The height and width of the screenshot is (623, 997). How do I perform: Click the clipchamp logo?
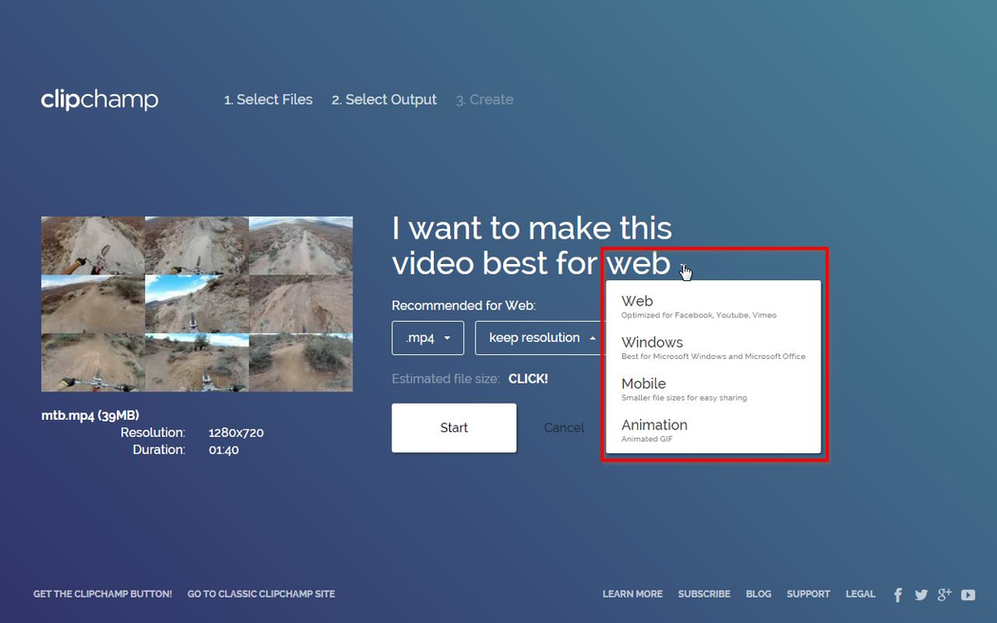coord(100,100)
